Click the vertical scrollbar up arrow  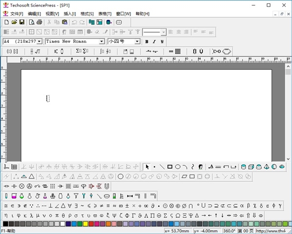(288, 65)
